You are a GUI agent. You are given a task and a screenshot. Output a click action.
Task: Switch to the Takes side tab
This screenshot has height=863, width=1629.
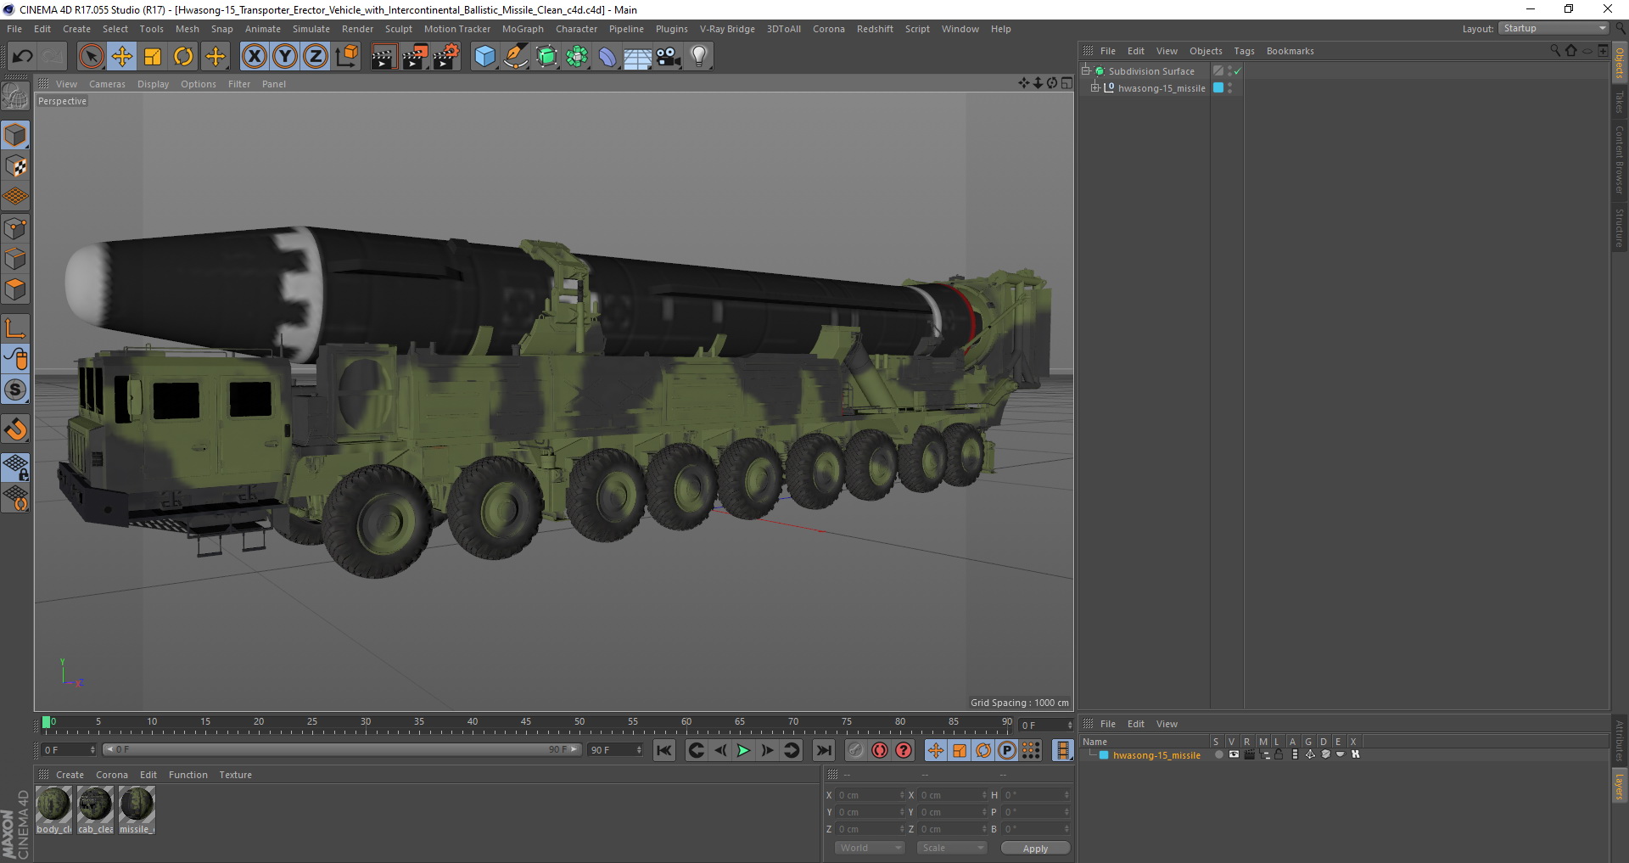[x=1620, y=102]
